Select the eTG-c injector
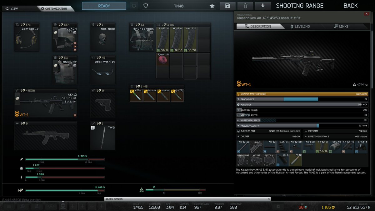 (x=136, y=95)
